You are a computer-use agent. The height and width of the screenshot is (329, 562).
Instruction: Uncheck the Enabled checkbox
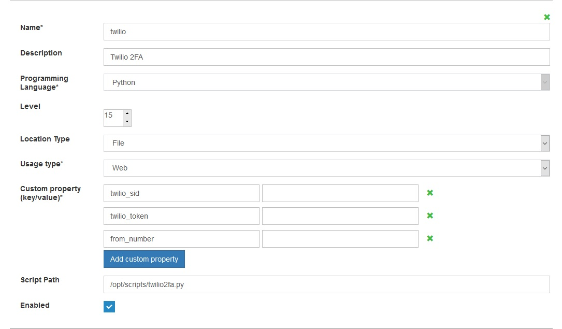coord(109,307)
